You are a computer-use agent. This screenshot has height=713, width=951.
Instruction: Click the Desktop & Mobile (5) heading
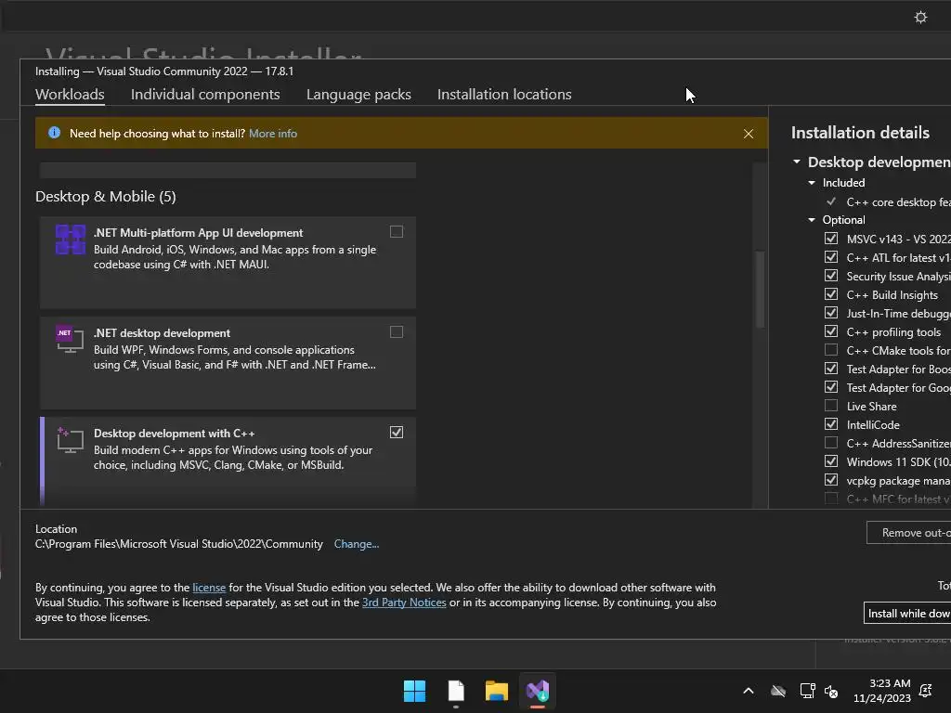tap(106, 197)
